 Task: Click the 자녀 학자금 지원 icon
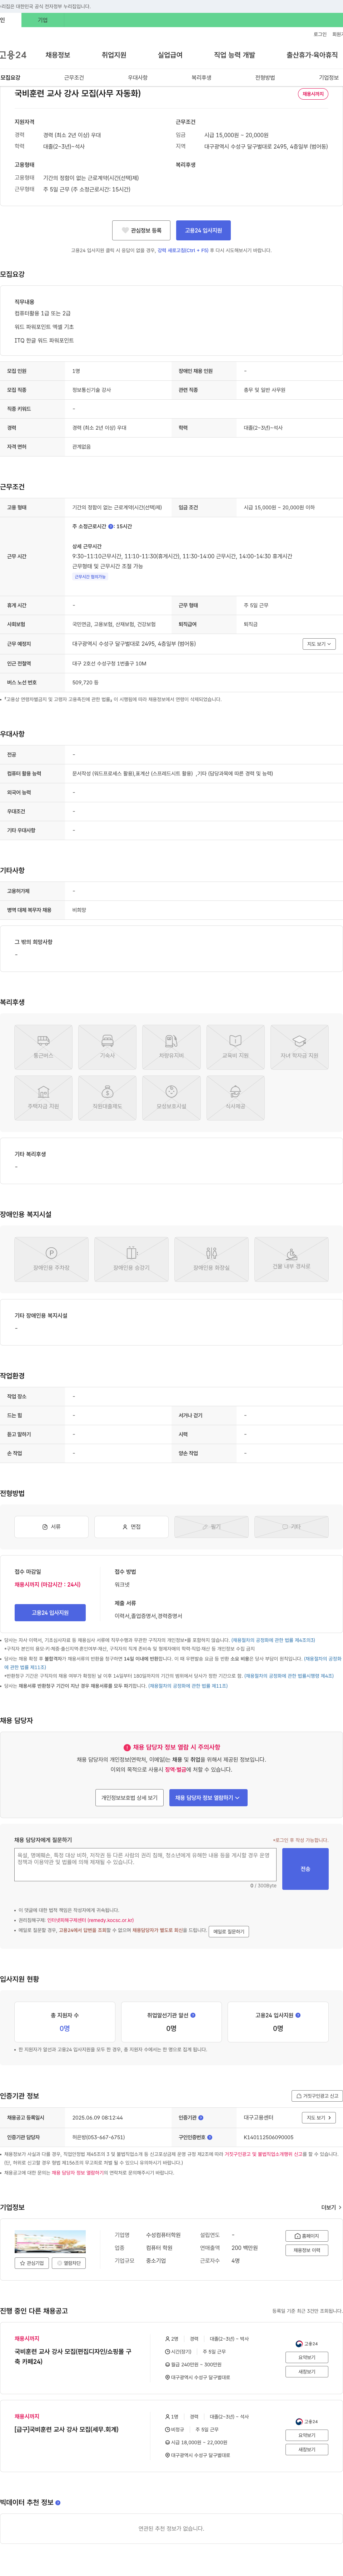coord(299,1047)
